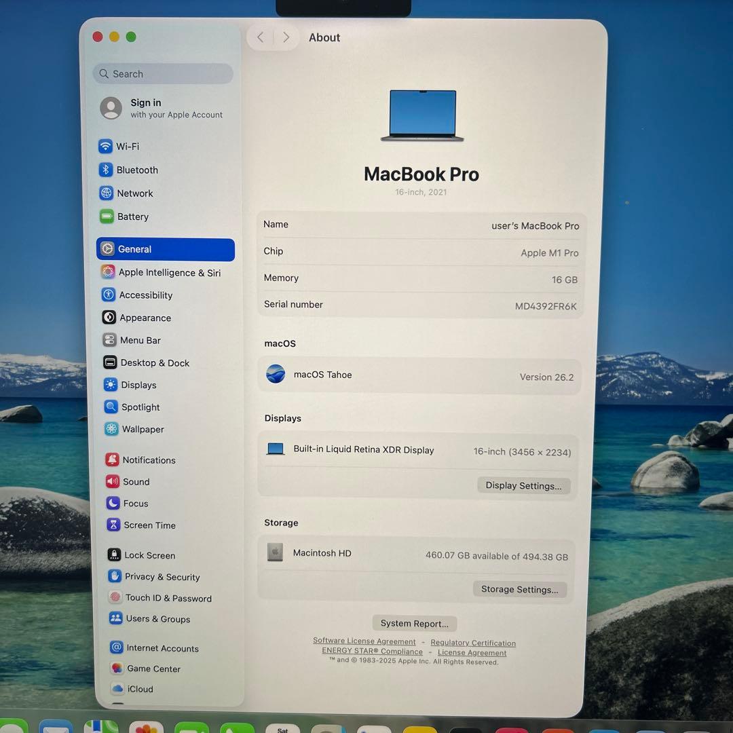
Task: Select Displays sun icon in sidebar
Action: 111,385
